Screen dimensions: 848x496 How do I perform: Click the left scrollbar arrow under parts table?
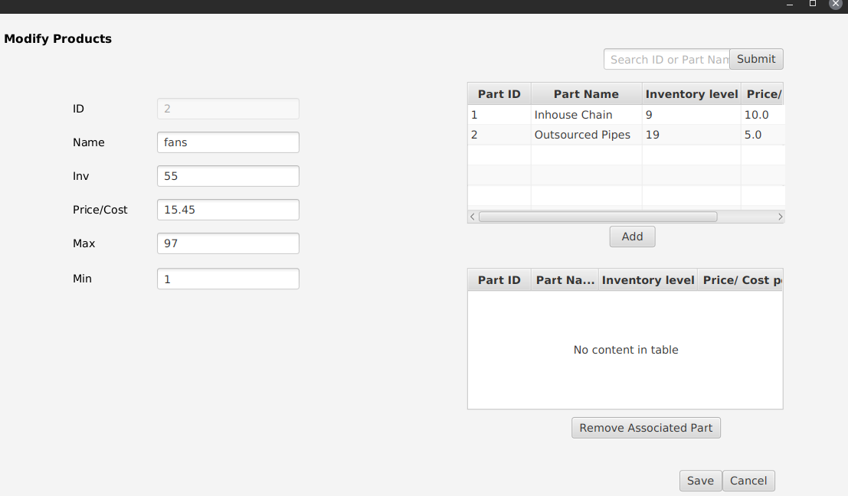(471, 217)
